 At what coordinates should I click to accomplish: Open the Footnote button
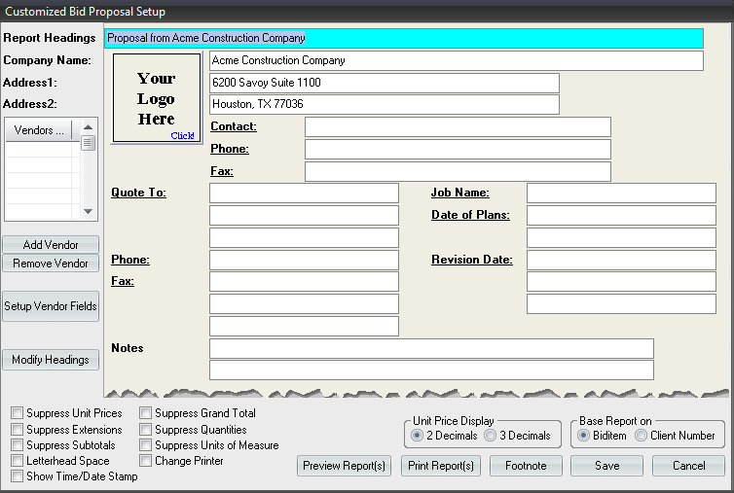point(526,466)
